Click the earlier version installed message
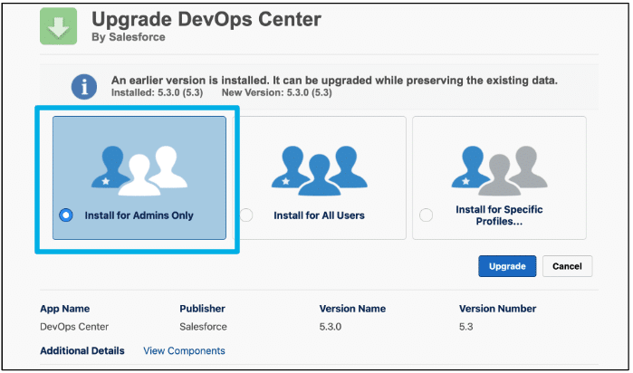Screen dimensions: 633x373 (334, 81)
